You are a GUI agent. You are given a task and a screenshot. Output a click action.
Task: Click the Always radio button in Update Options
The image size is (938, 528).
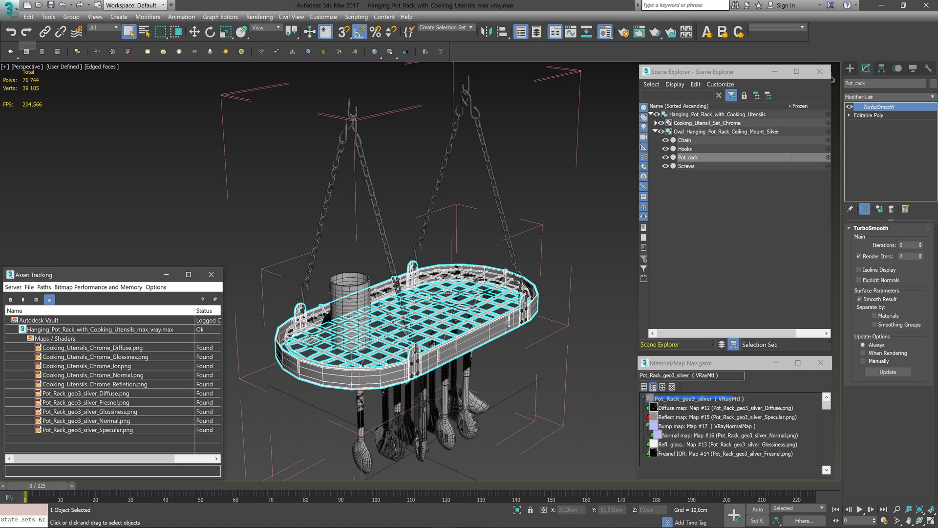862,344
